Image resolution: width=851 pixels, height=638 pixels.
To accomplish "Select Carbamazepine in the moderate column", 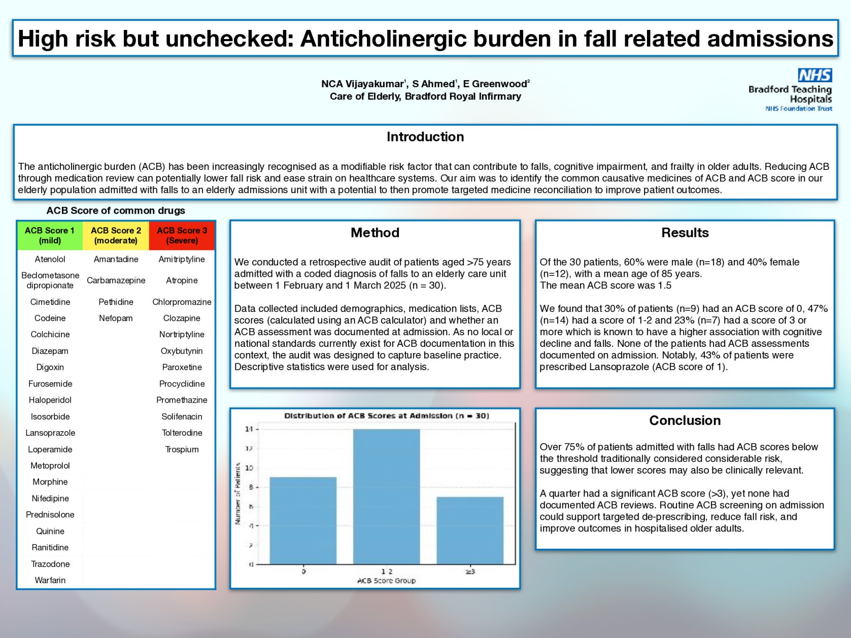I will [x=116, y=280].
